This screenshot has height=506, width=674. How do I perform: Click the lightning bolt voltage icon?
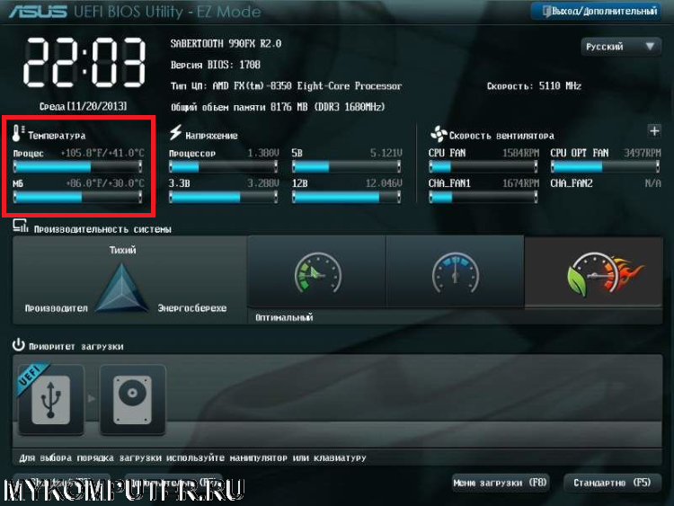pyautogui.click(x=175, y=132)
